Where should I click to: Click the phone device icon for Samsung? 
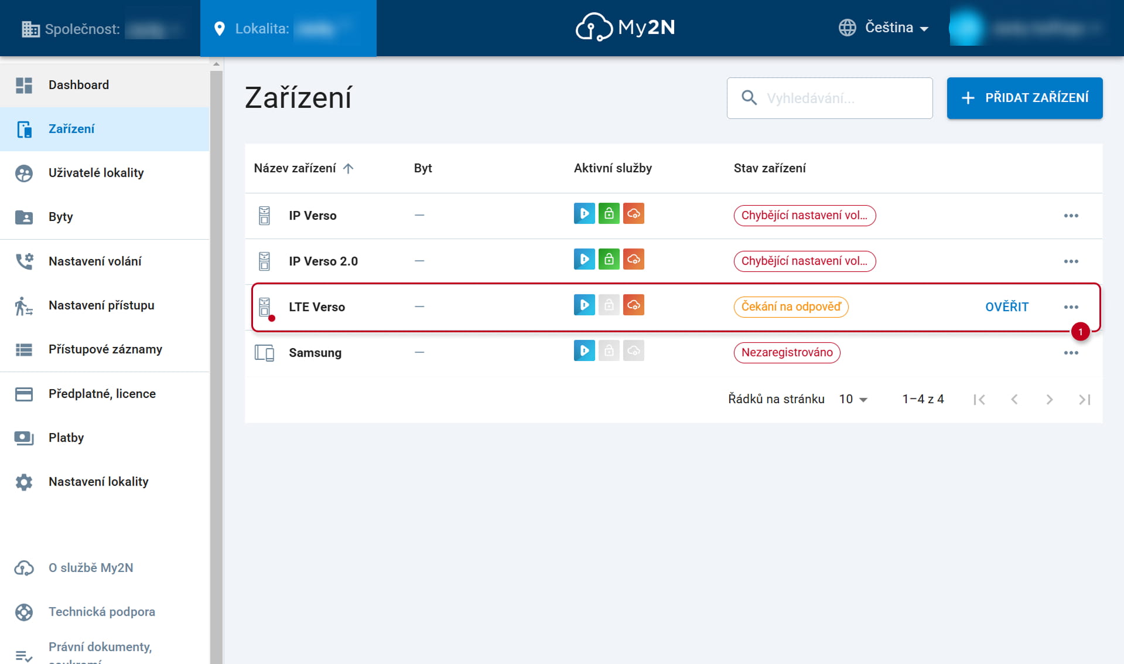(x=265, y=353)
